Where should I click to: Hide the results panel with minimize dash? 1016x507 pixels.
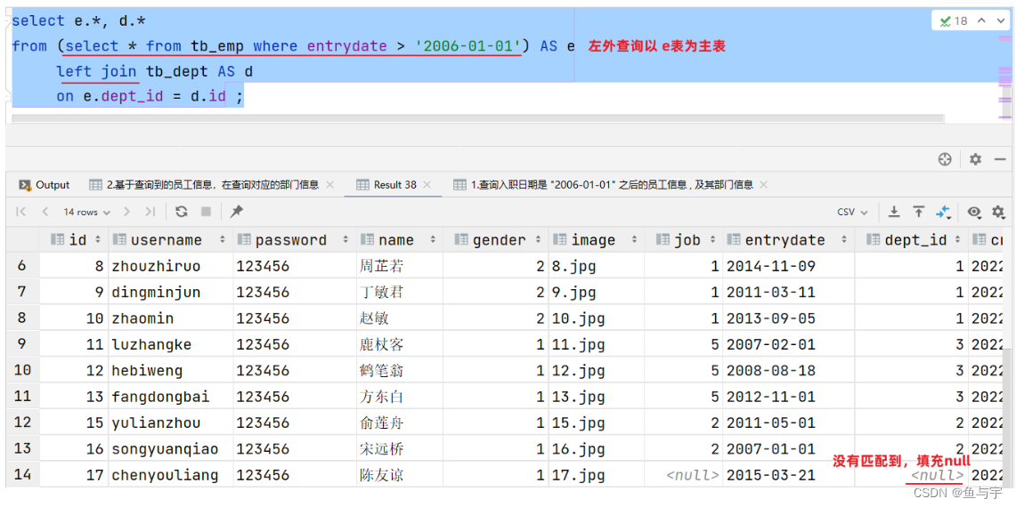(1000, 158)
